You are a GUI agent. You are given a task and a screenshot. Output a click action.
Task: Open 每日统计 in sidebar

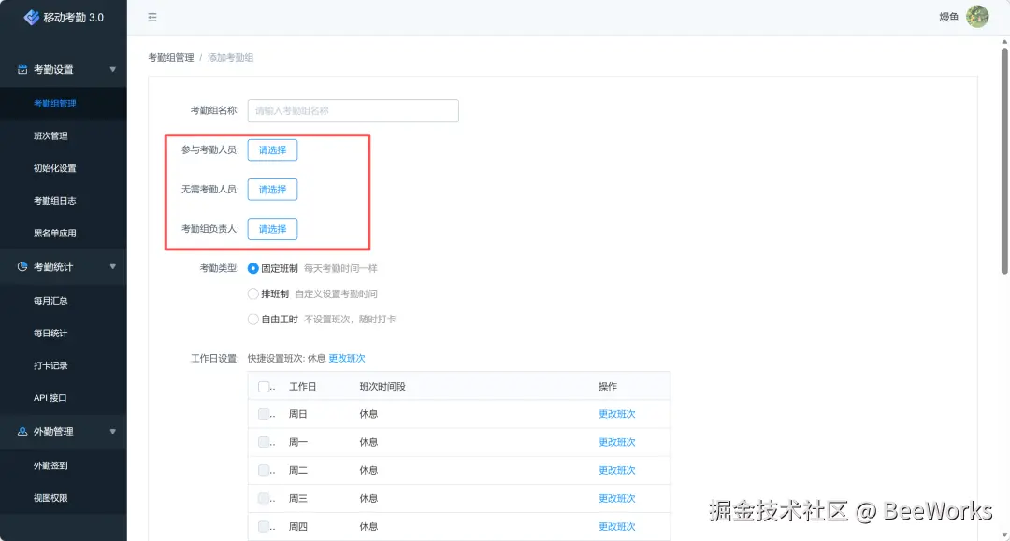pyautogui.click(x=50, y=334)
